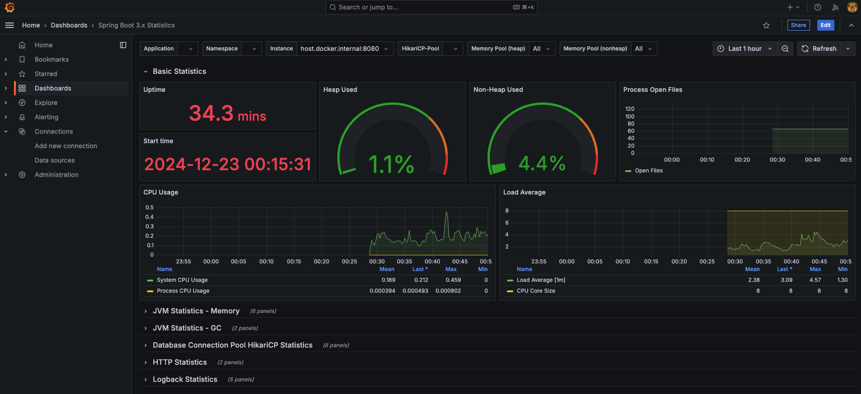This screenshot has height=394, width=861.
Task: Select Explore in the sidebar
Action: [x=46, y=103]
